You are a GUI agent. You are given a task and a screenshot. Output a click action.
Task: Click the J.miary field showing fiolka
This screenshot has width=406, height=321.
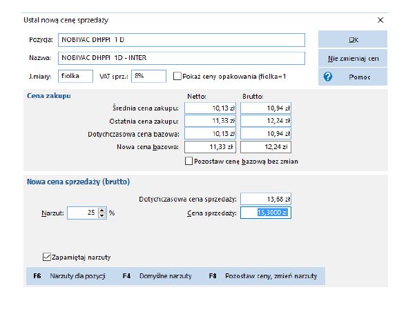tap(75, 76)
